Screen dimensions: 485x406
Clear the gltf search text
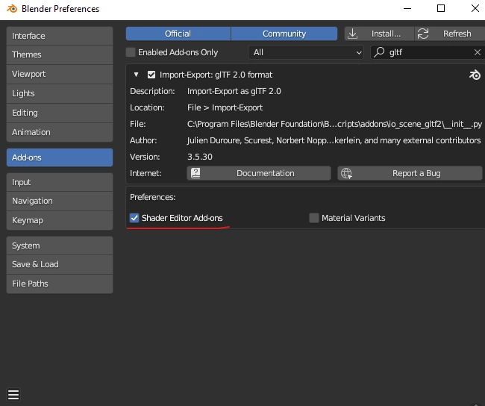[x=478, y=52]
